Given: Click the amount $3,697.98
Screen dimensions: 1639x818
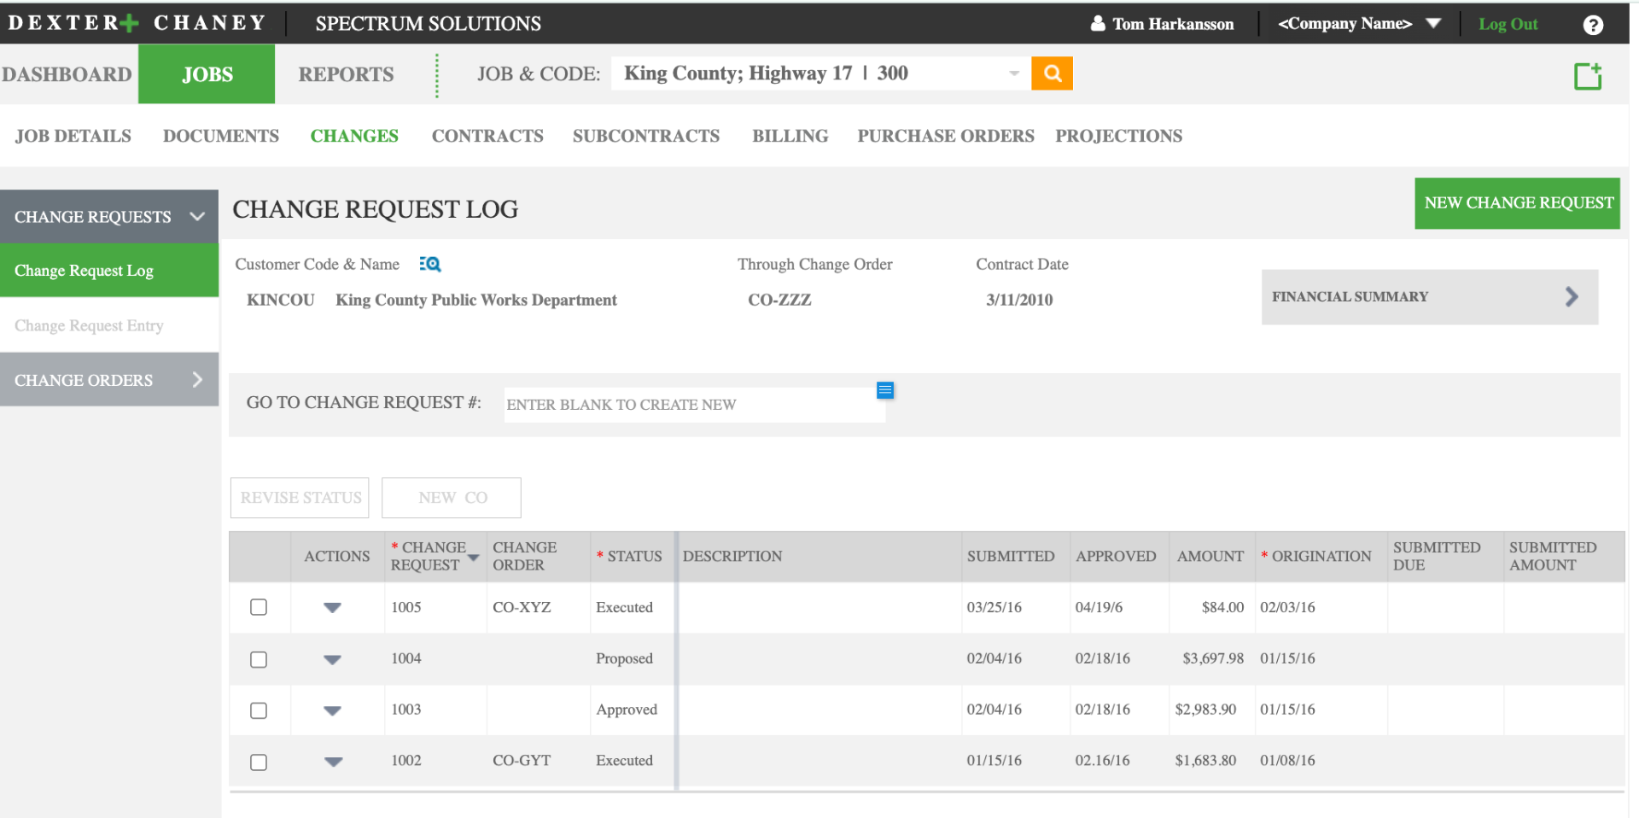Looking at the screenshot, I should pos(1213,658).
